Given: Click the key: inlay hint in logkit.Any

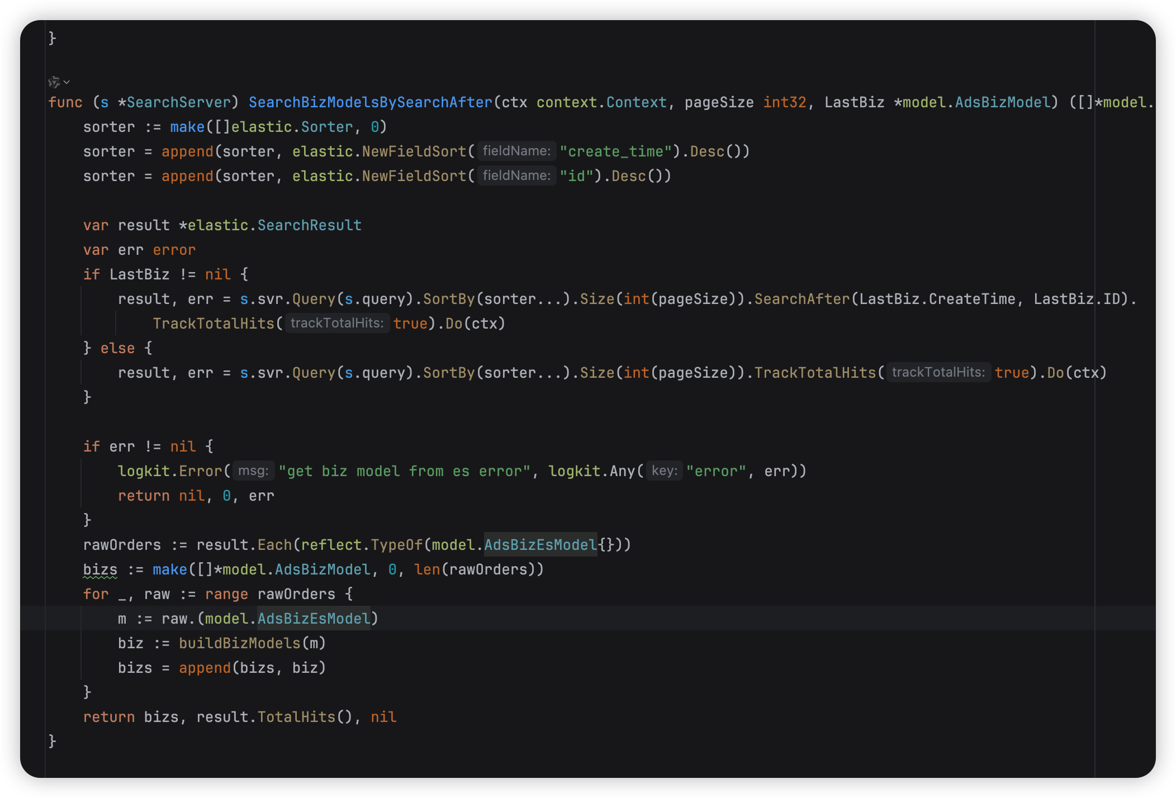Looking at the screenshot, I should [x=664, y=471].
